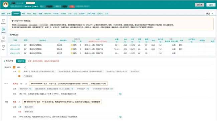Image resolution: width=217 pixels, height=121 pixels.
Task: Click the teal 智能评定 button
Action: click(21, 61)
